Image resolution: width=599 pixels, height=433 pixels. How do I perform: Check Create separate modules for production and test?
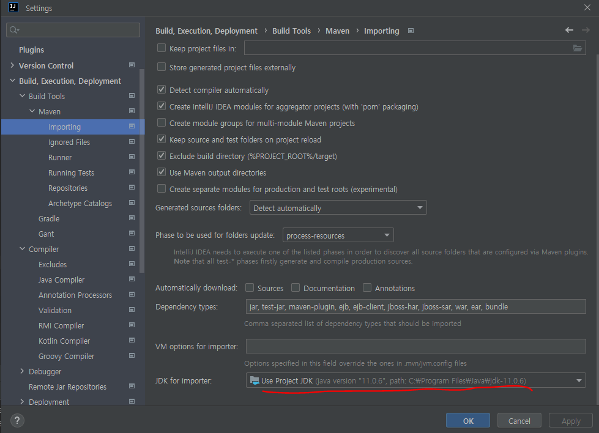(x=162, y=188)
